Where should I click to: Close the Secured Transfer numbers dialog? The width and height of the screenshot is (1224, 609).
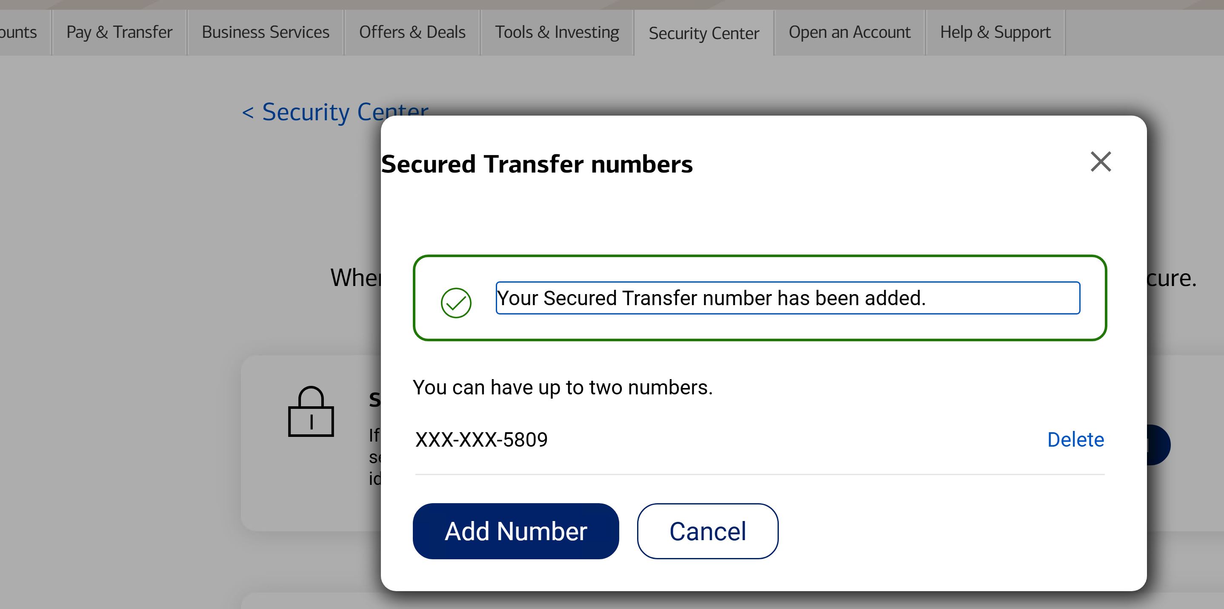tap(1101, 162)
